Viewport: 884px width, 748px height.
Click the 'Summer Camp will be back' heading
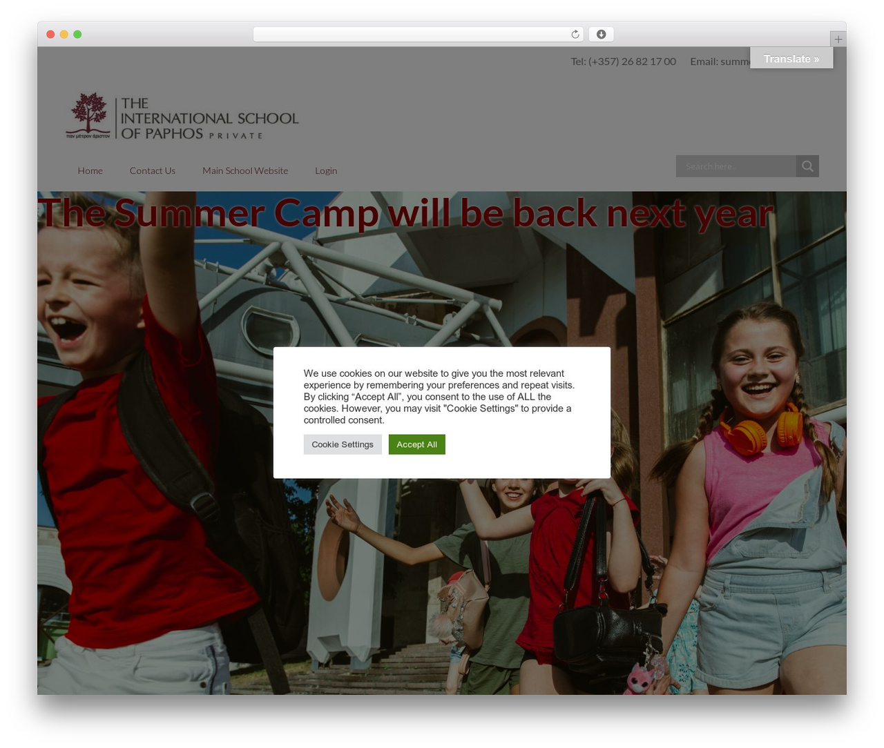click(407, 213)
